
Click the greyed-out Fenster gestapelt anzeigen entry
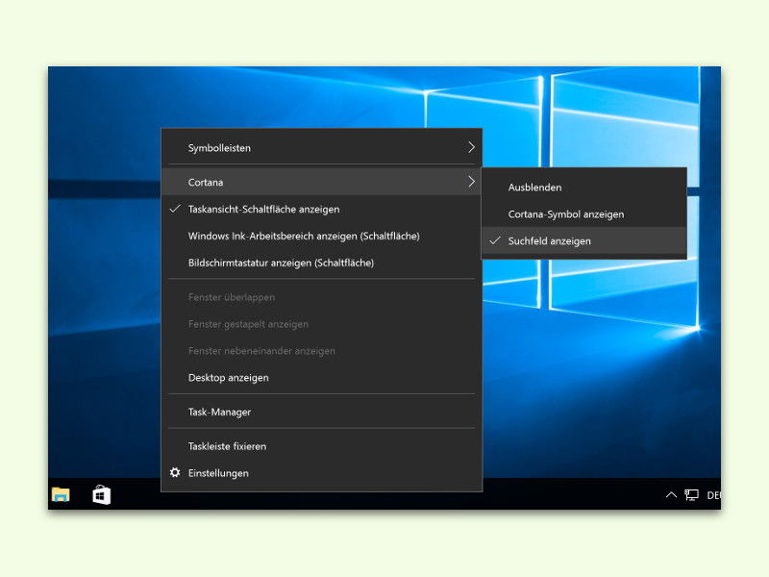(x=322, y=324)
